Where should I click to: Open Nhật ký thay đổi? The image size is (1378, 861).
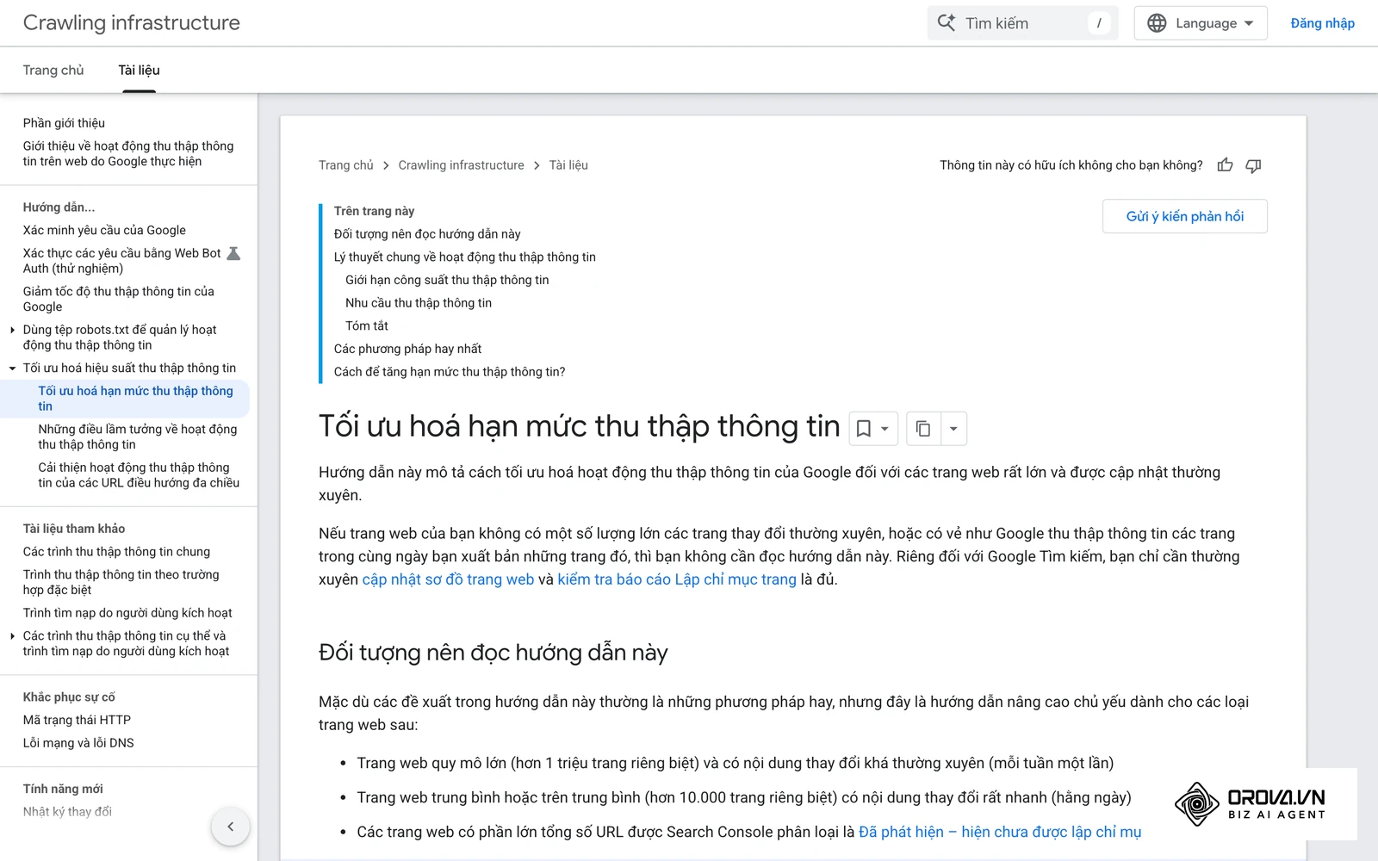click(x=67, y=812)
